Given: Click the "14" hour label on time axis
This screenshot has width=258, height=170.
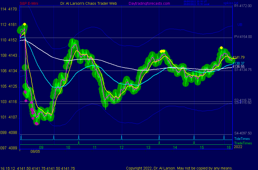Looking at the screenshot, I should tap(175, 148).
